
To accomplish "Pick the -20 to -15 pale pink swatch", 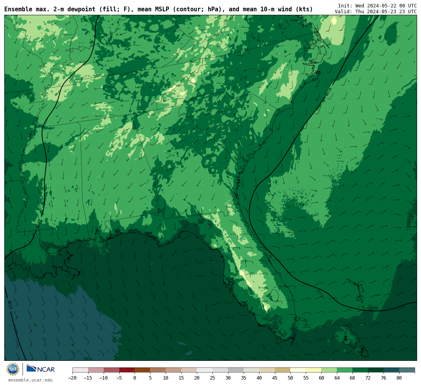I will 80,370.
